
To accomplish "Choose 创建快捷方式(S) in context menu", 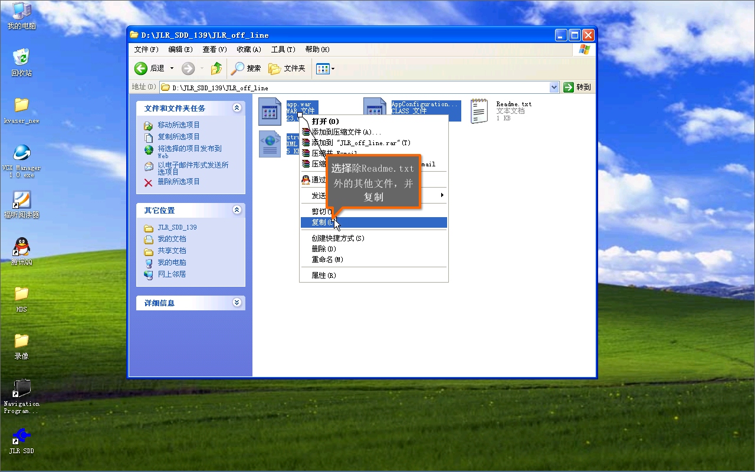I will point(373,238).
